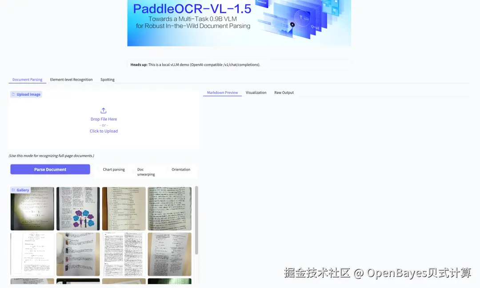Select the dark glare-lit worksheet thumbnail

(32, 209)
